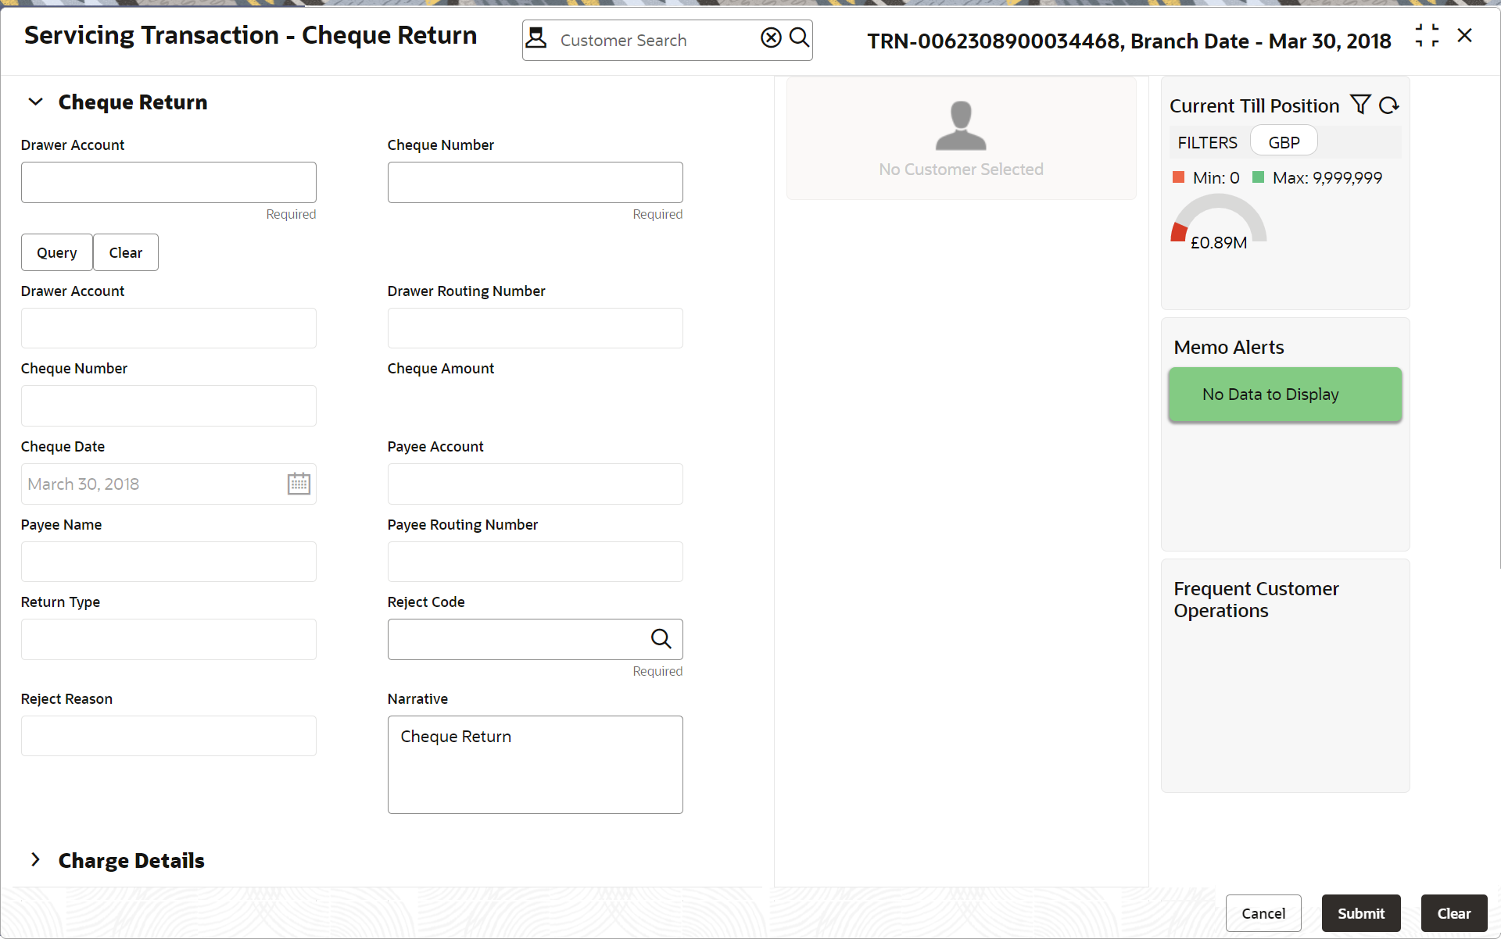1501x939 pixels.
Task: Open the Till Position filter funnel icon
Action: (1360, 105)
